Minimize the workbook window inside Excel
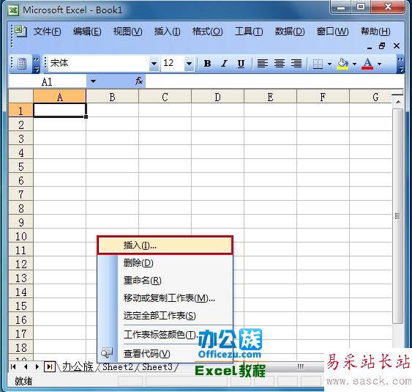 [370, 47]
